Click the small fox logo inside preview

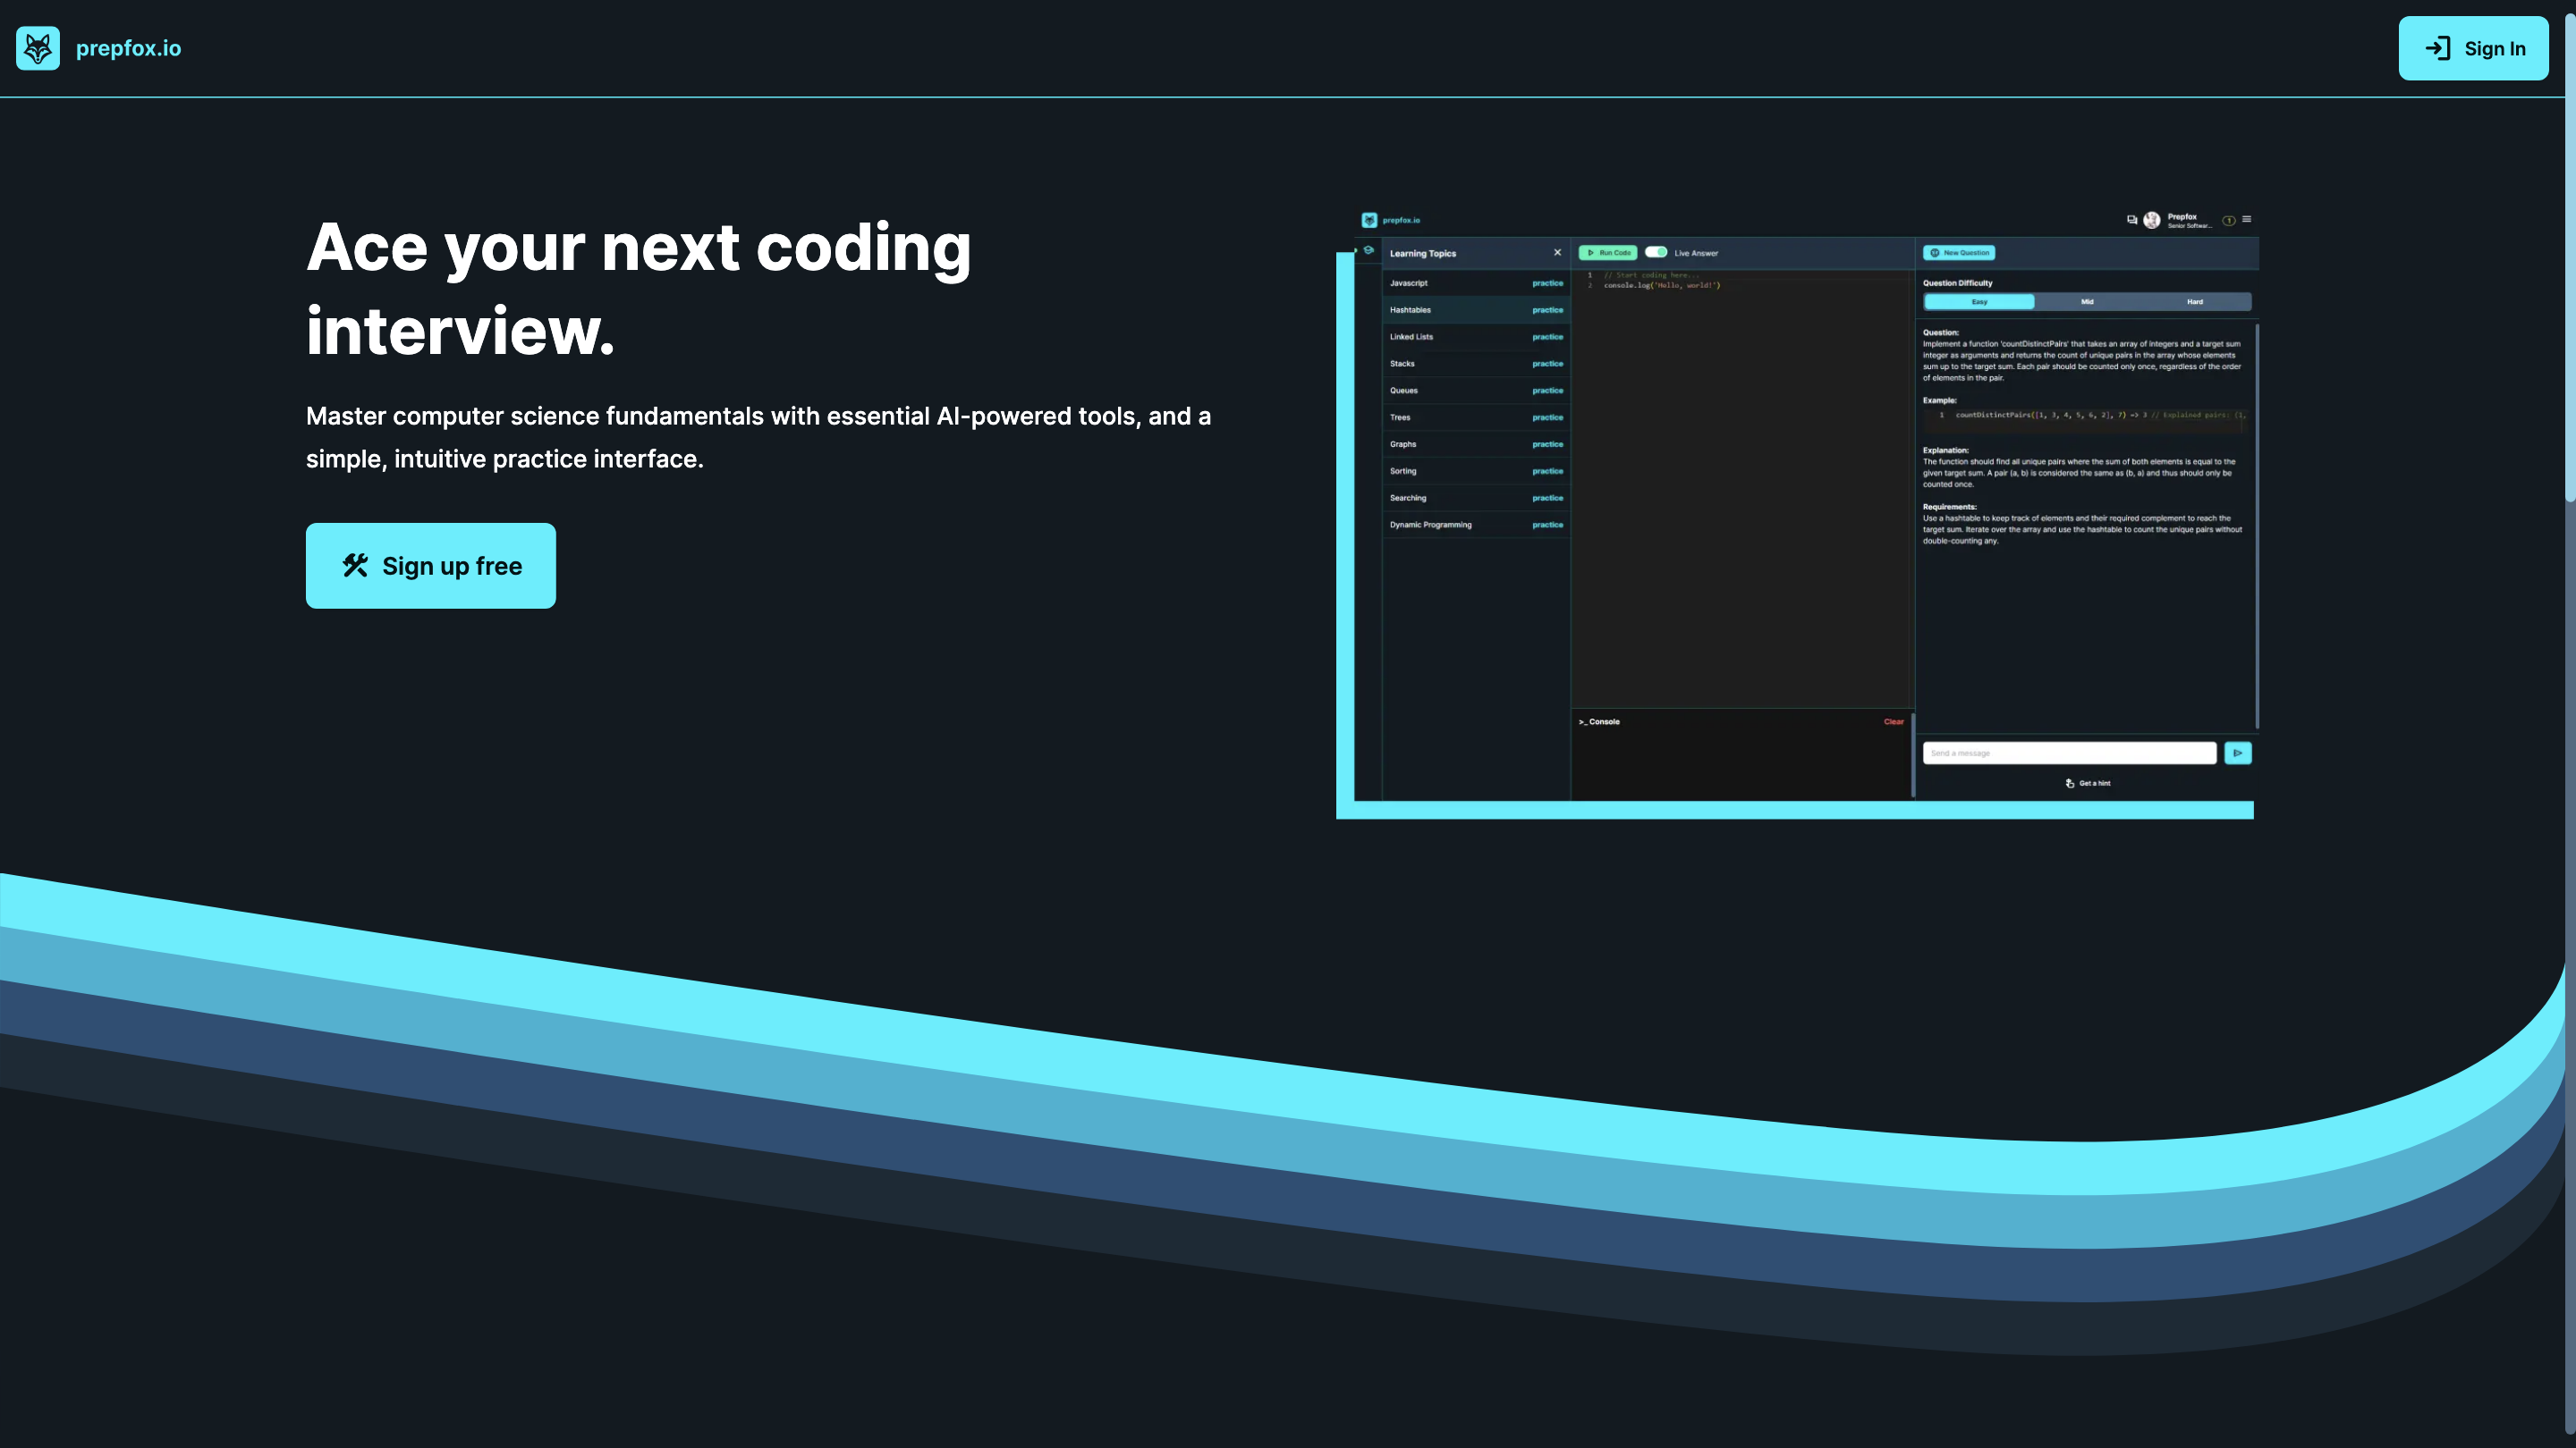(x=1369, y=220)
